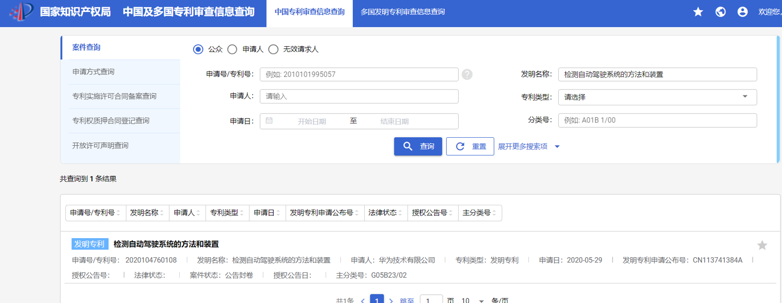The height and width of the screenshot is (303, 782).
Task: Switch to 多国发明专利审查信息查询 tab
Action: click(x=402, y=12)
